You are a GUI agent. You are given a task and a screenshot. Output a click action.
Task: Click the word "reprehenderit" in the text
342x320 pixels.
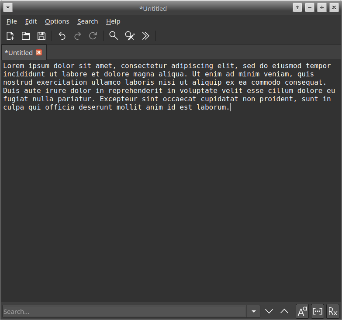tap(135, 91)
